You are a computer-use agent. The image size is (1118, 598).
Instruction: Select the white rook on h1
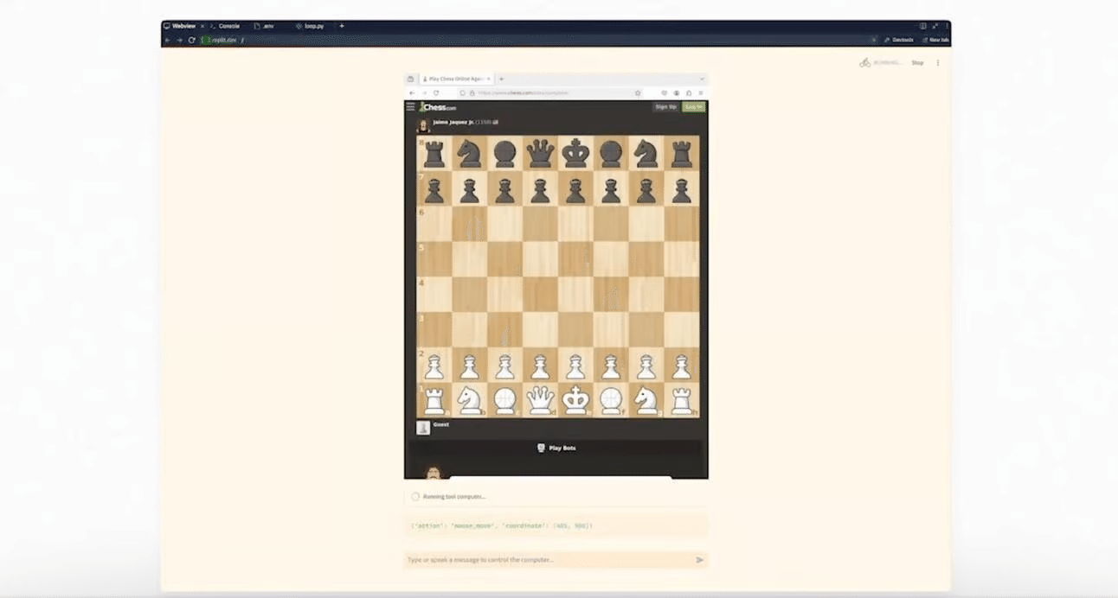coord(681,401)
